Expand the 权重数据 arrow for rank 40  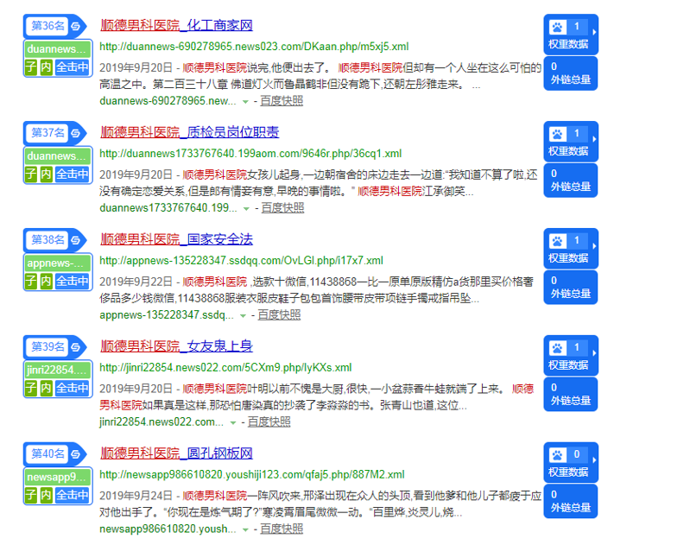coord(594,460)
